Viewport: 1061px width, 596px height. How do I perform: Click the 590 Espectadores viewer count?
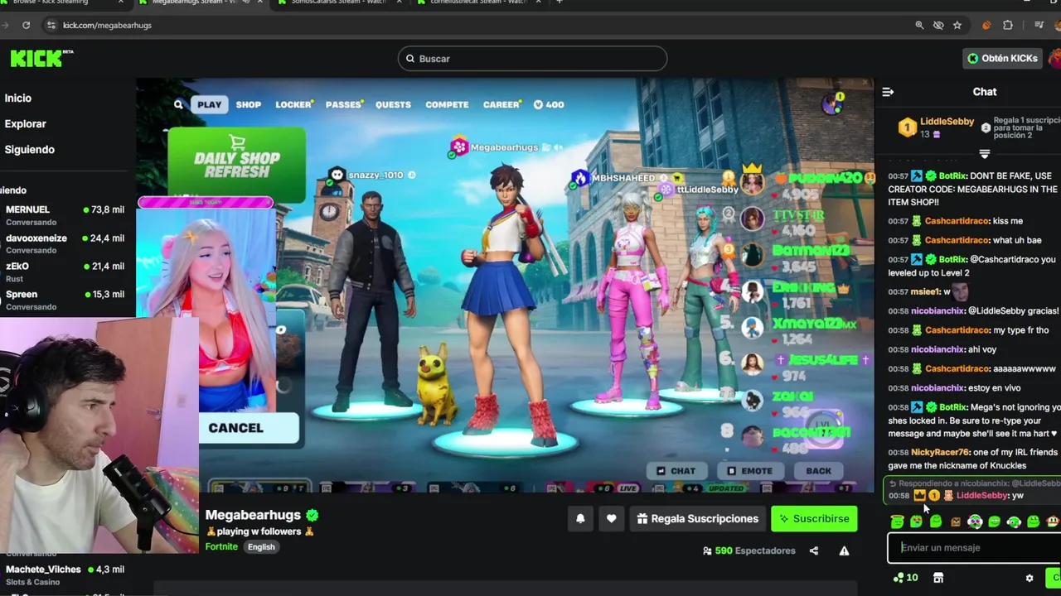(x=749, y=550)
